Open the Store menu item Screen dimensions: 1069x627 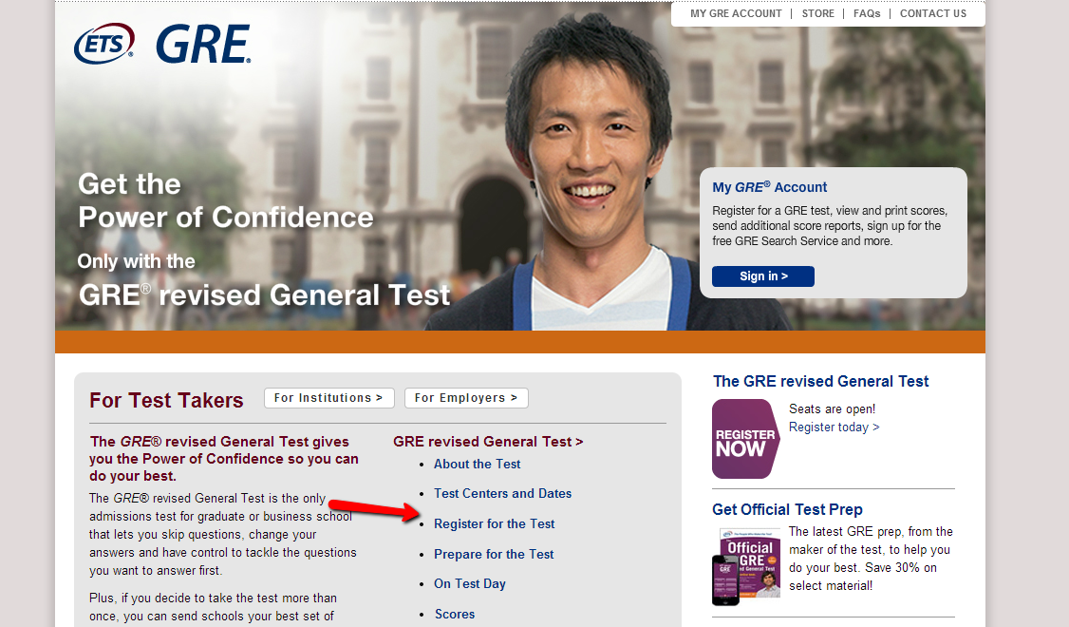click(x=817, y=13)
